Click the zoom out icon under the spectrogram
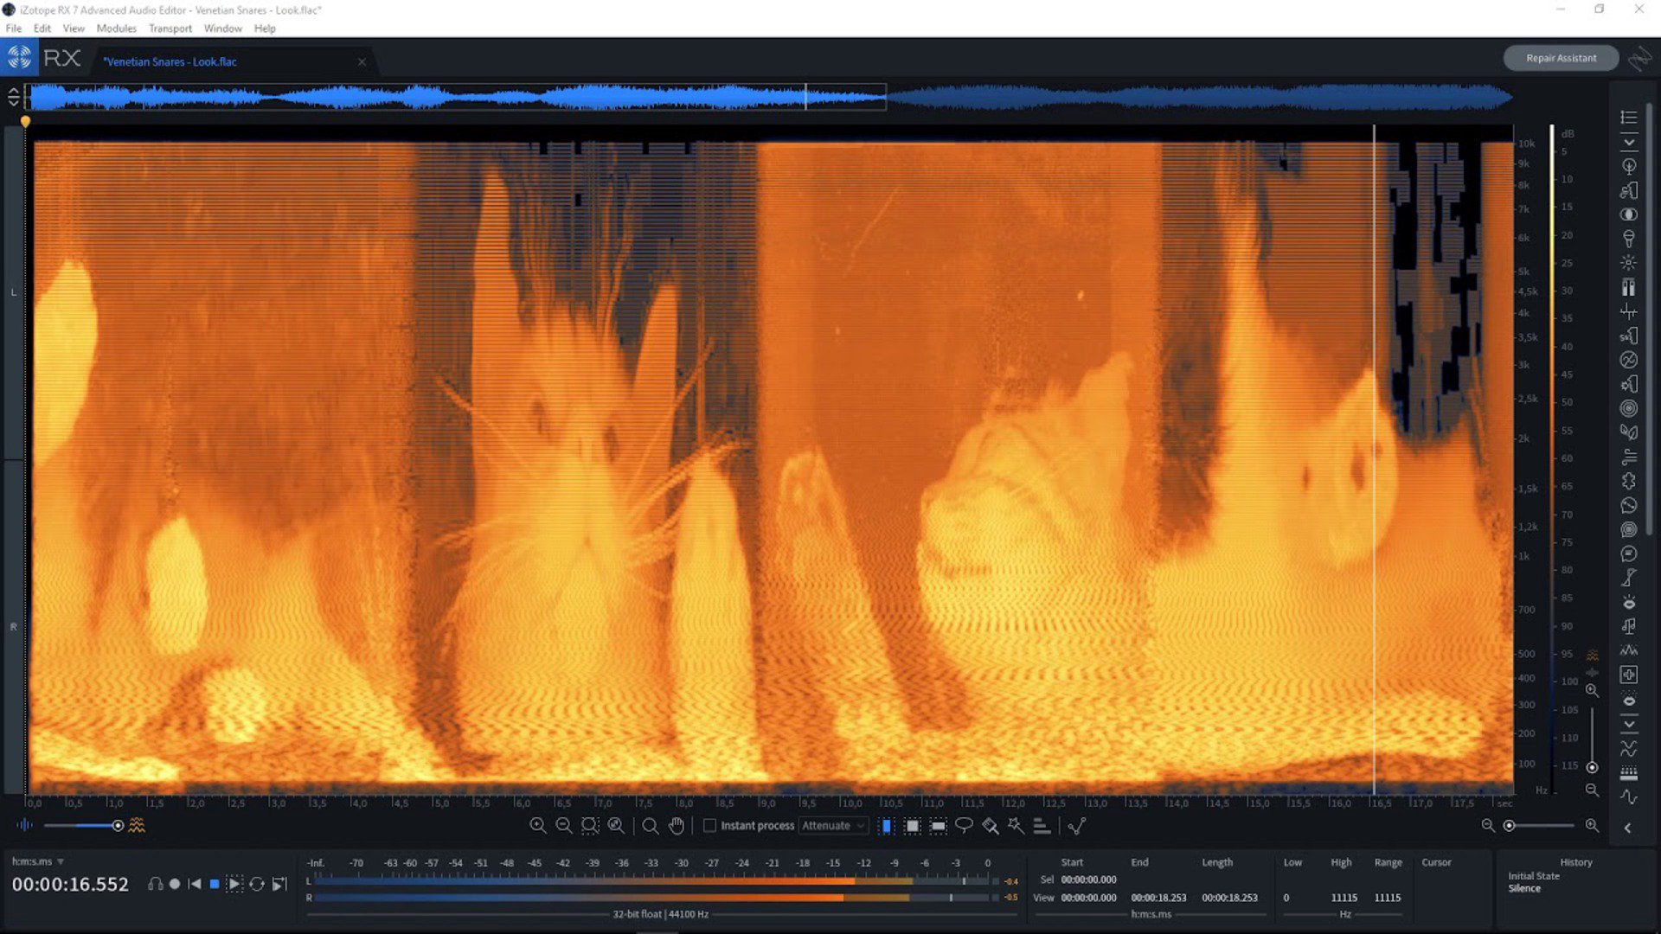This screenshot has height=934, width=1661. coord(563,826)
